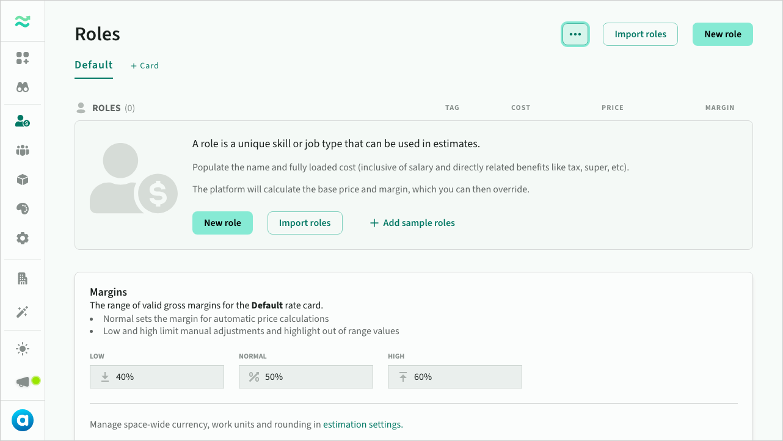
Task: Open the building sidebar icon
Action: pyautogui.click(x=23, y=279)
